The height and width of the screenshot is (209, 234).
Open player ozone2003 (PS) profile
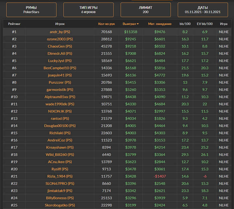click(x=60, y=39)
